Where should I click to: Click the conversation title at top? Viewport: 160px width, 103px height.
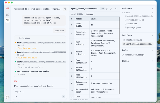(37, 9)
